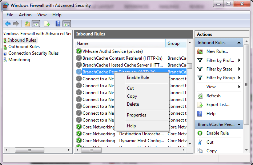The width and height of the screenshot is (253, 165).
Task: Expand the Filter by Profile submenu arrow
Action: (x=239, y=60)
